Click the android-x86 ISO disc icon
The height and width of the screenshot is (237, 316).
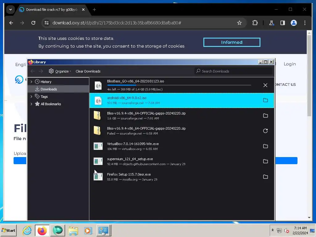[x=98, y=101]
